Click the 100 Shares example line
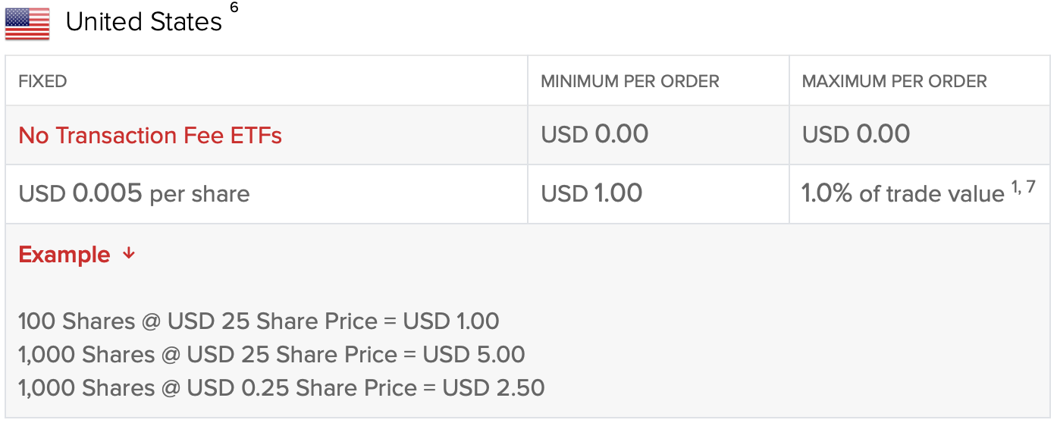 pos(259,321)
